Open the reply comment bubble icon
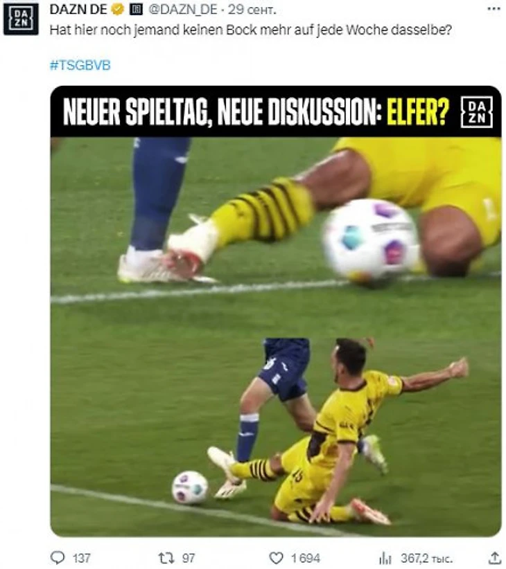 [58, 557]
